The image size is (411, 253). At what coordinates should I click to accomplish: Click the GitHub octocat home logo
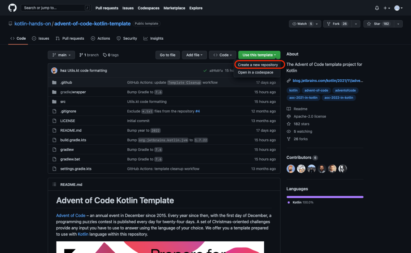12,8
